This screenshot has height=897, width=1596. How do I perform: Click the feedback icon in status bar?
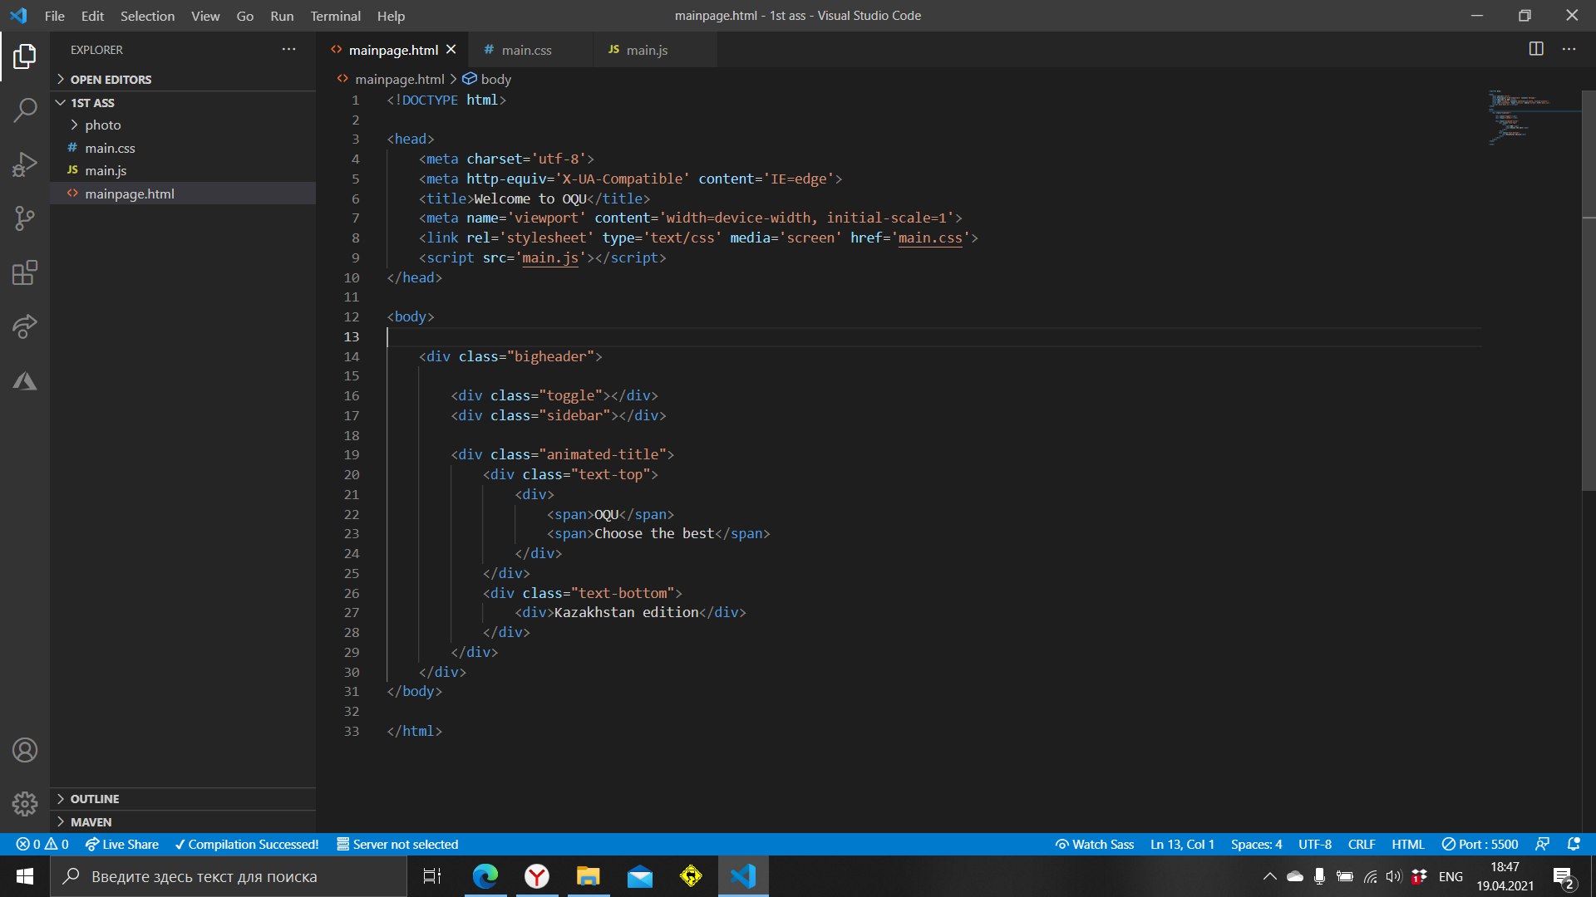coord(1542,844)
